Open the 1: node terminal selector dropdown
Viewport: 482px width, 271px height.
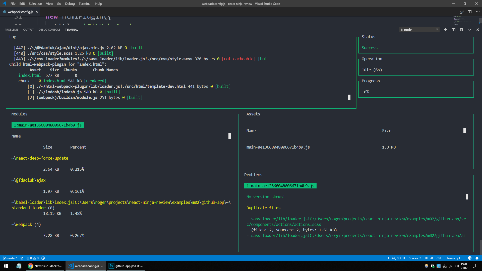419,30
